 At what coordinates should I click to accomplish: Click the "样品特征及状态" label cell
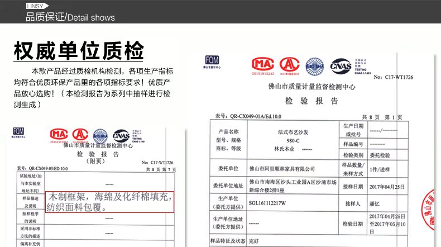(228, 241)
